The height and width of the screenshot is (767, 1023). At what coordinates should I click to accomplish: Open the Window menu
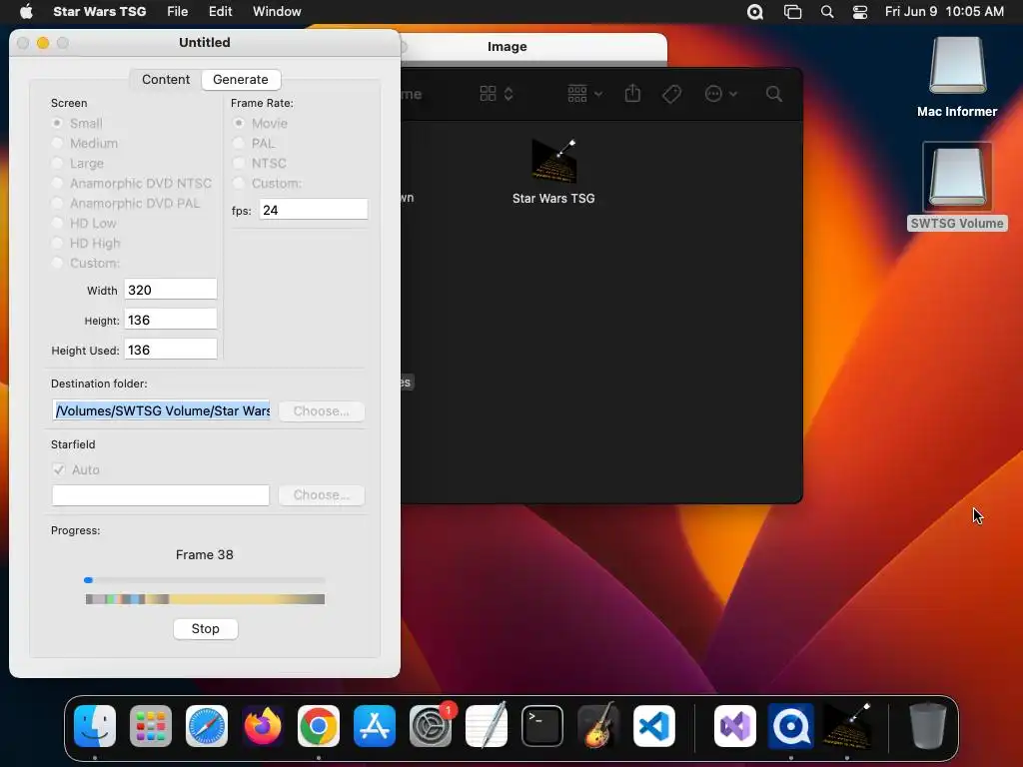pyautogui.click(x=277, y=12)
